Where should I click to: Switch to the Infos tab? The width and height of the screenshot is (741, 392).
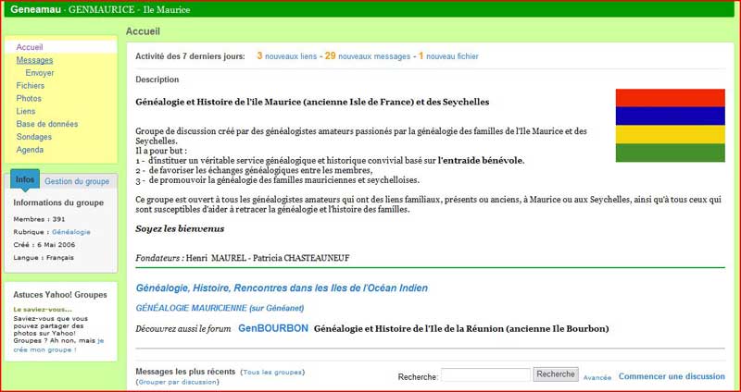pyautogui.click(x=25, y=180)
